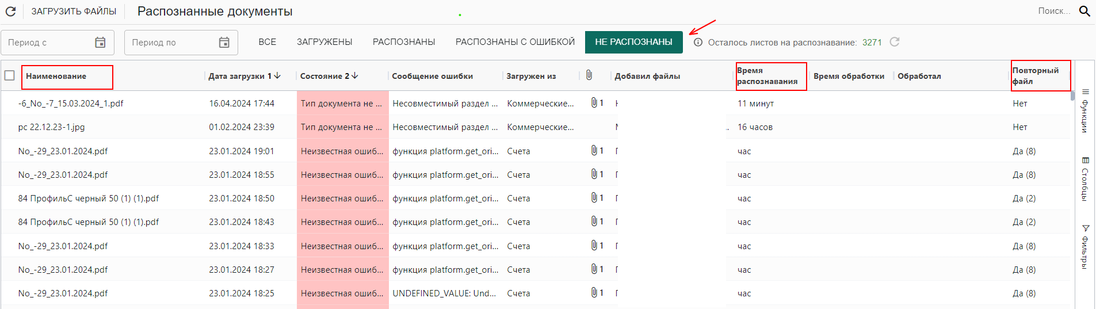Click 16 часов recognition time cell
This screenshot has width=1096, height=309.
tap(755, 127)
